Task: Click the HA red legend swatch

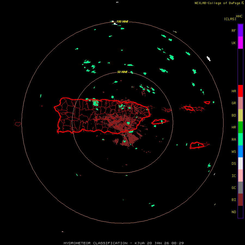Action: click(x=240, y=91)
